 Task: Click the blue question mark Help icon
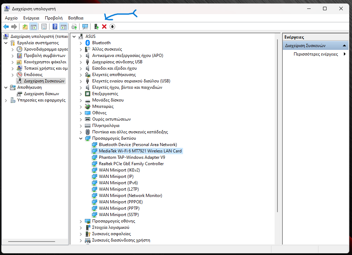(x=55, y=27)
